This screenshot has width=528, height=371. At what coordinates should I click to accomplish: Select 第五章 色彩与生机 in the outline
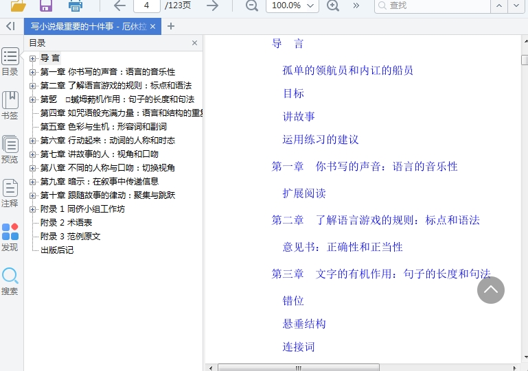104,127
